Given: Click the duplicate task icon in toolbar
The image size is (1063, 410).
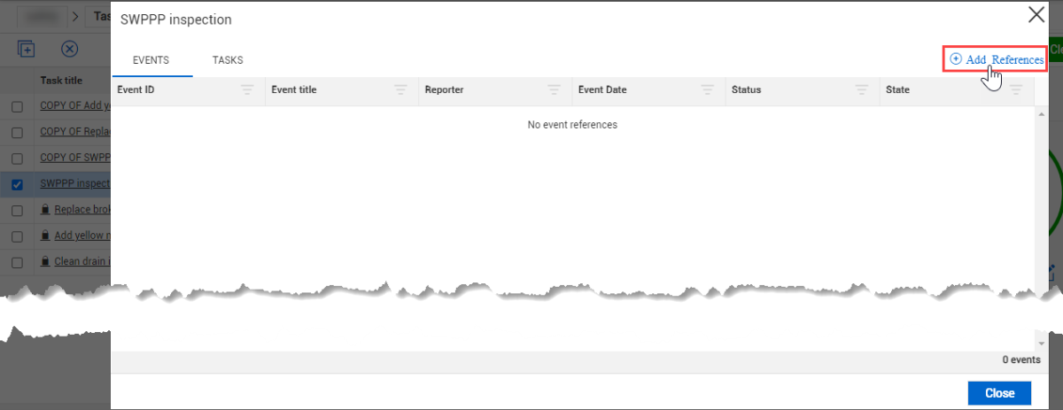Looking at the screenshot, I should (x=27, y=50).
